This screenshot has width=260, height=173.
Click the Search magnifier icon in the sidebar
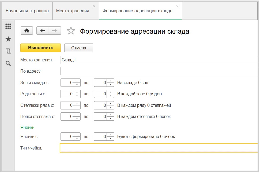coord(8,63)
